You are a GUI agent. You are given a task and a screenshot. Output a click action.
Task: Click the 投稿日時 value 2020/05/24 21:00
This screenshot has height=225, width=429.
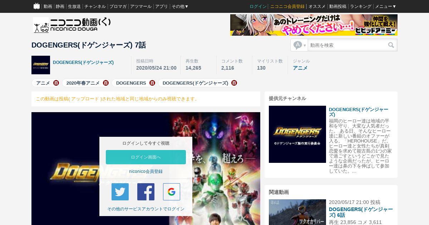click(x=156, y=68)
